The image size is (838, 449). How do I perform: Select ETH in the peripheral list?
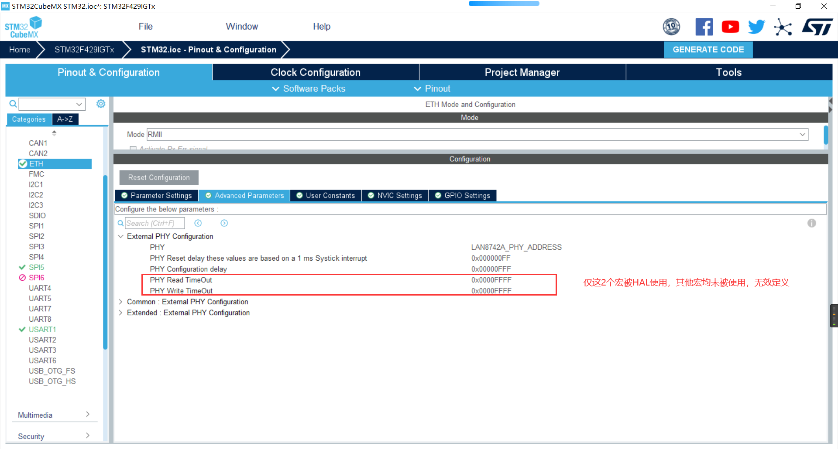pos(55,164)
